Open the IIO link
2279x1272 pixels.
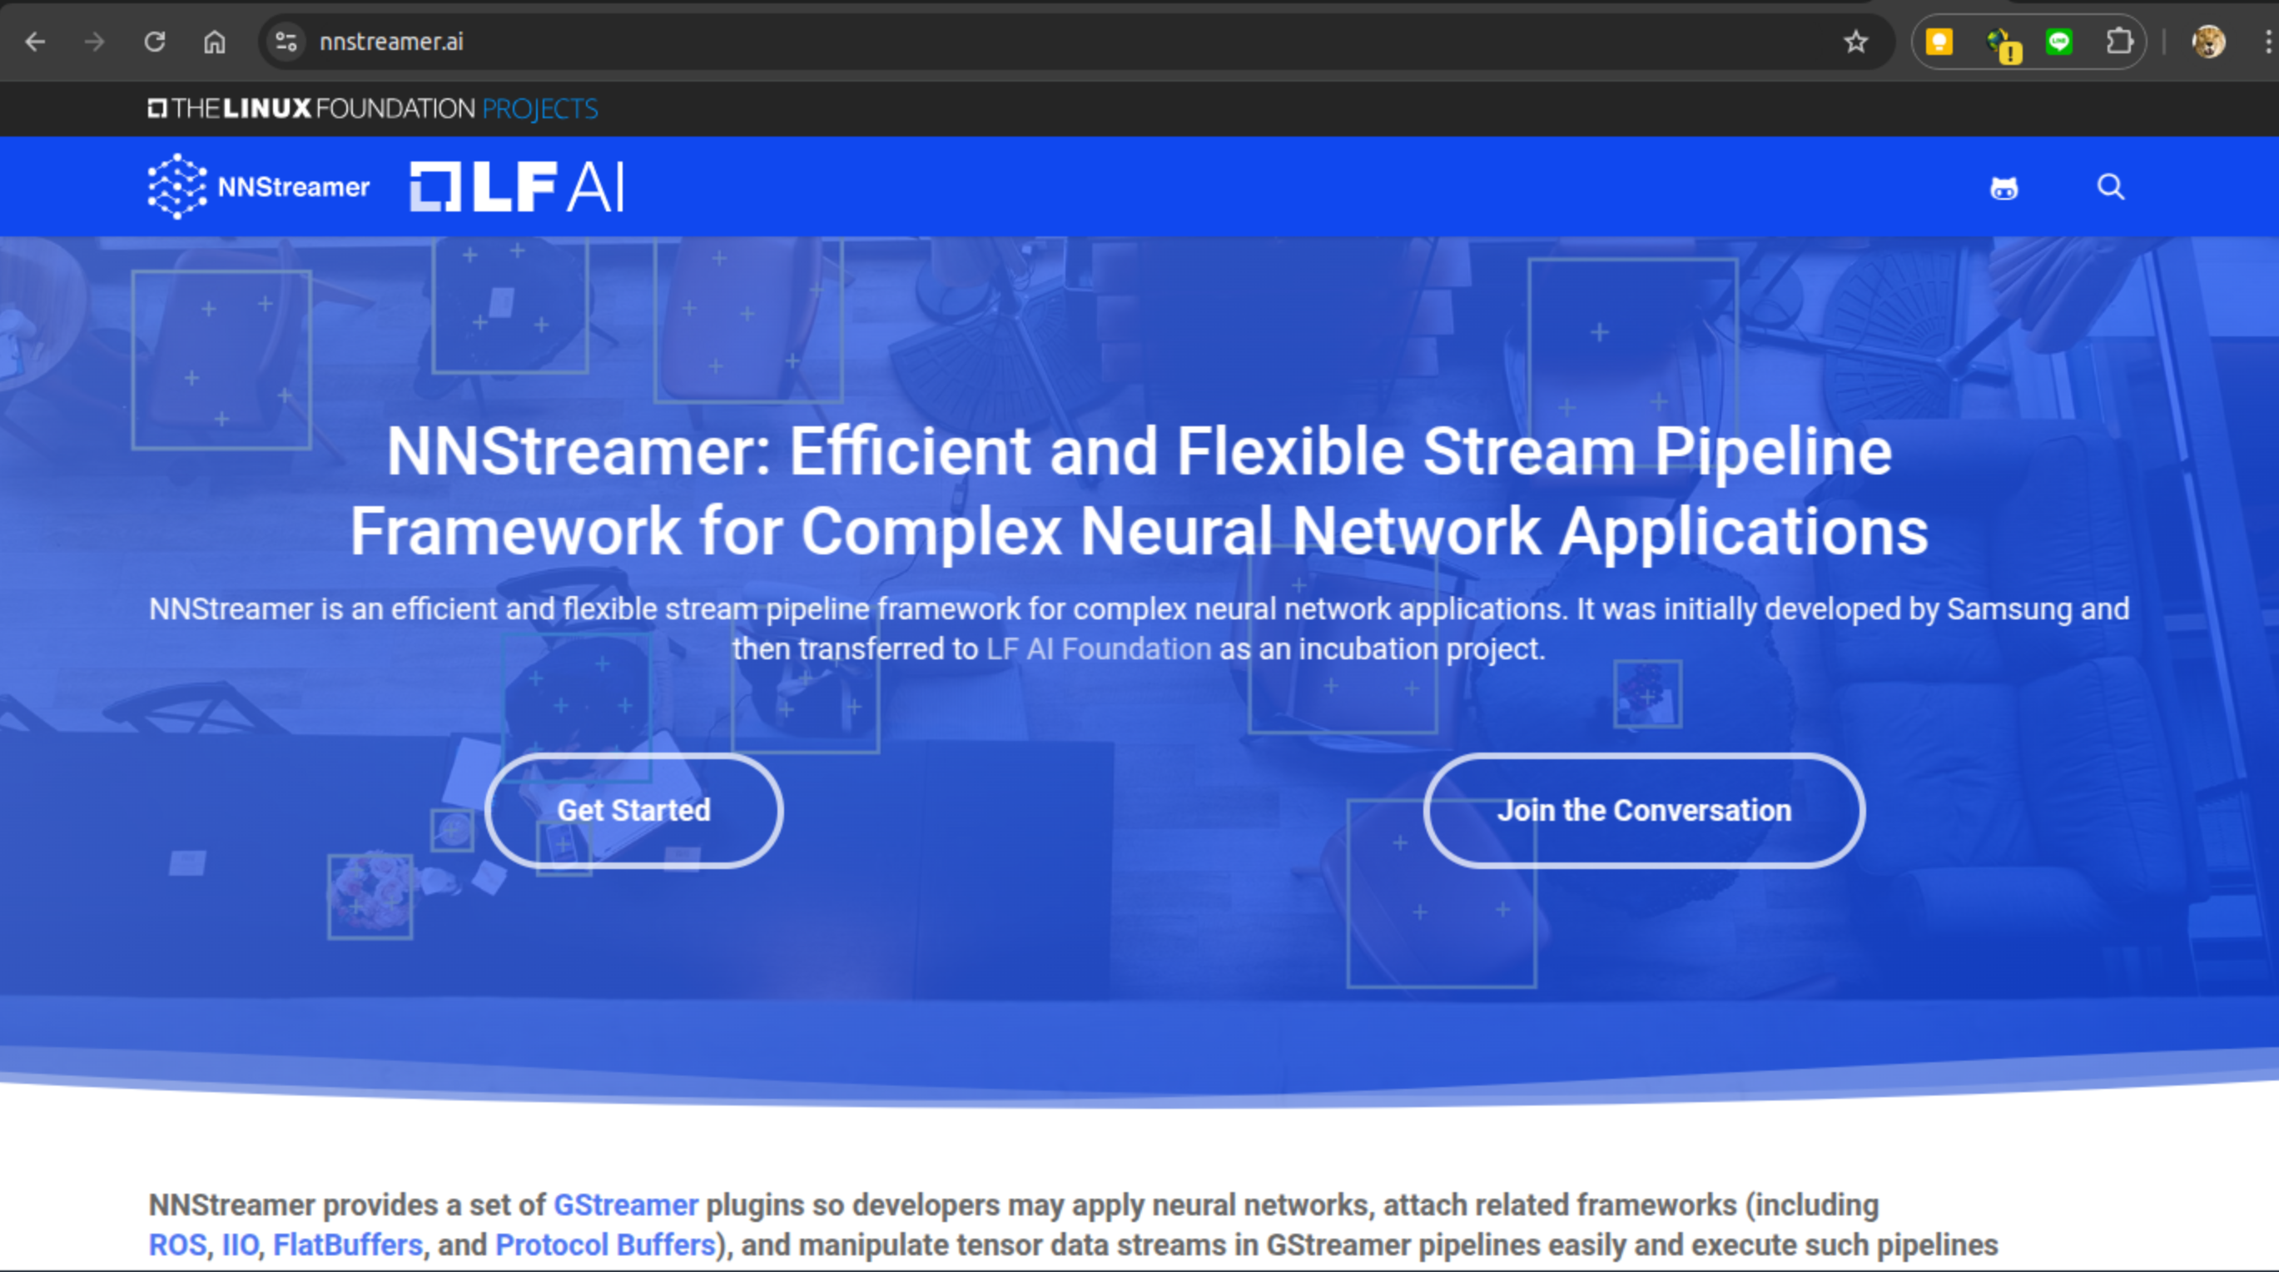point(240,1245)
